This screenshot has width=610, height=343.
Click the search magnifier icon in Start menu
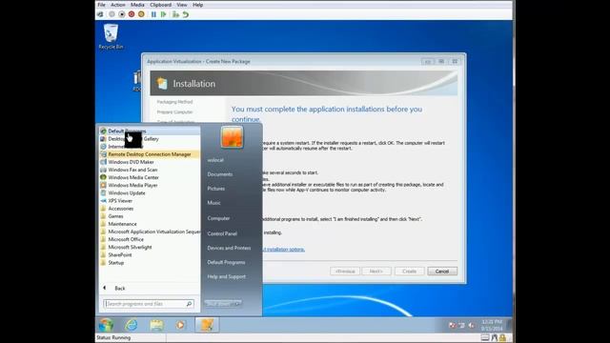(x=189, y=304)
